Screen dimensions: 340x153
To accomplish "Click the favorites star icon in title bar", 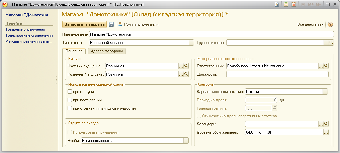I will tap(276, 4).
